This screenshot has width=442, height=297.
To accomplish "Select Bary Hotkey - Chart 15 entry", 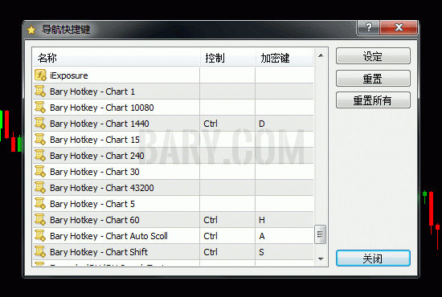I will (95, 140).
